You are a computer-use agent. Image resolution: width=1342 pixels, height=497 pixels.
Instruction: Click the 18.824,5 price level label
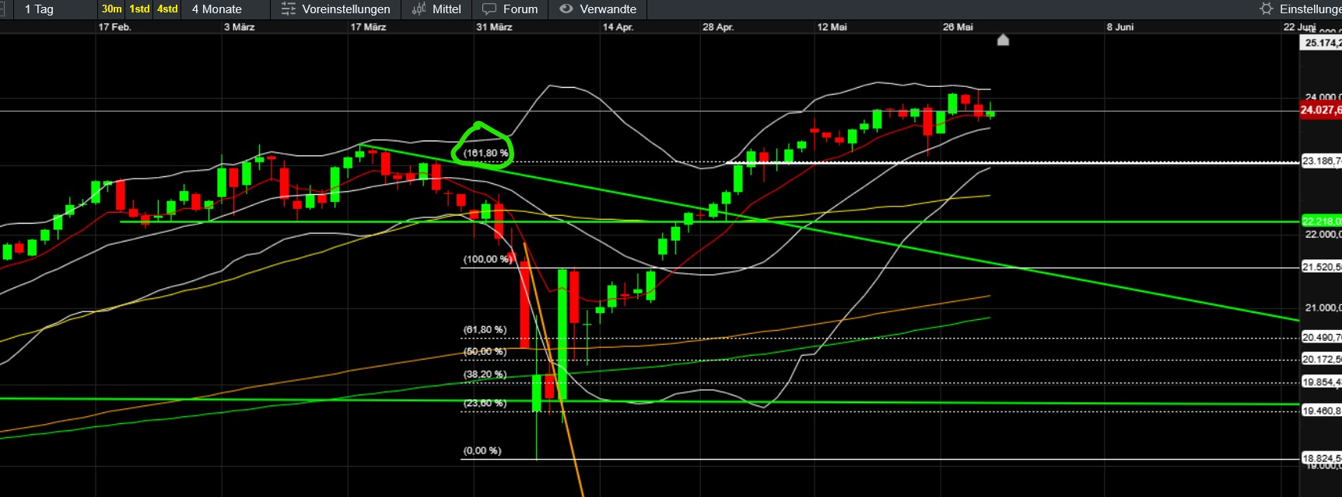1321,459
